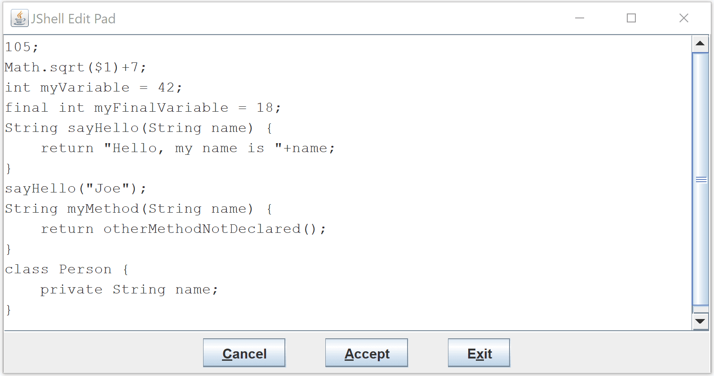Click the JShell Edit Pad title text
Image resolution: width=714 pixels, height=376 pixels.
tap(73, 18)
